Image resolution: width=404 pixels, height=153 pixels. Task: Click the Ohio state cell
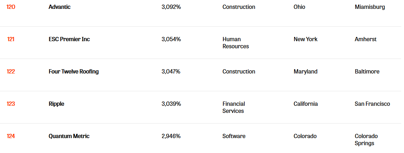coord(299,7)
